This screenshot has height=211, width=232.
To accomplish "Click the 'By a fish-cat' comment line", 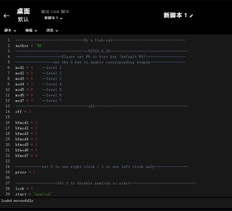I will tap(100, 40).
